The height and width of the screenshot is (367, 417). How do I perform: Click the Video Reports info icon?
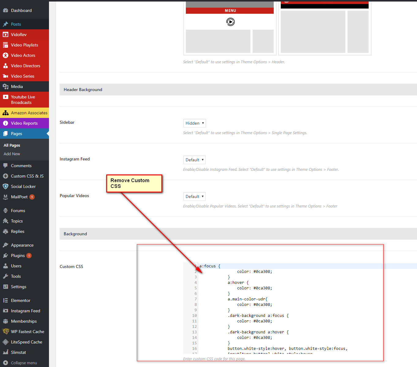(6, 123)
